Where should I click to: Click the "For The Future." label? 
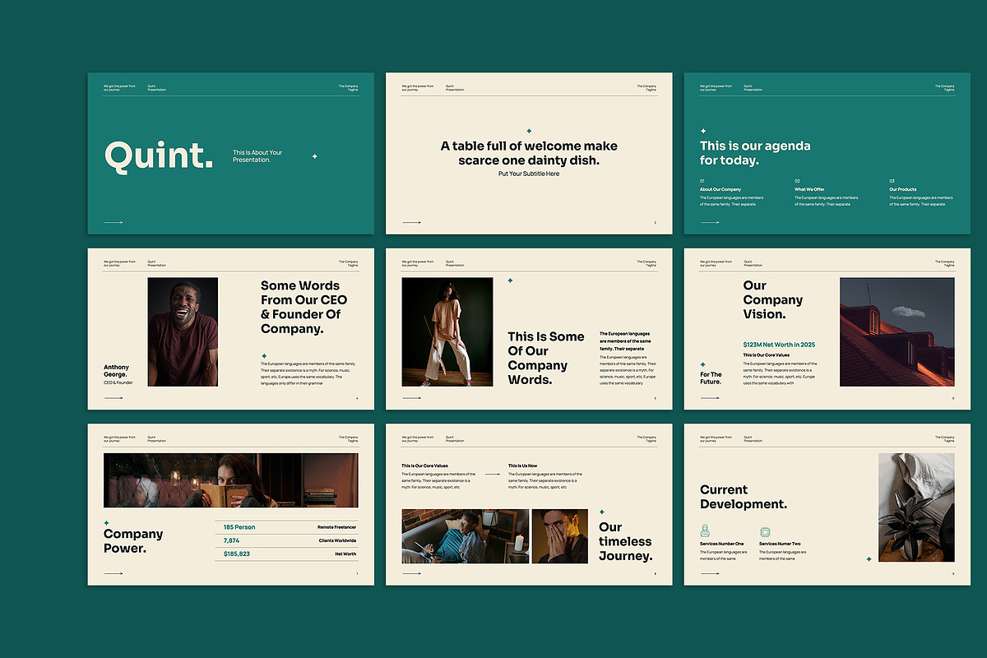click(711, 378)
